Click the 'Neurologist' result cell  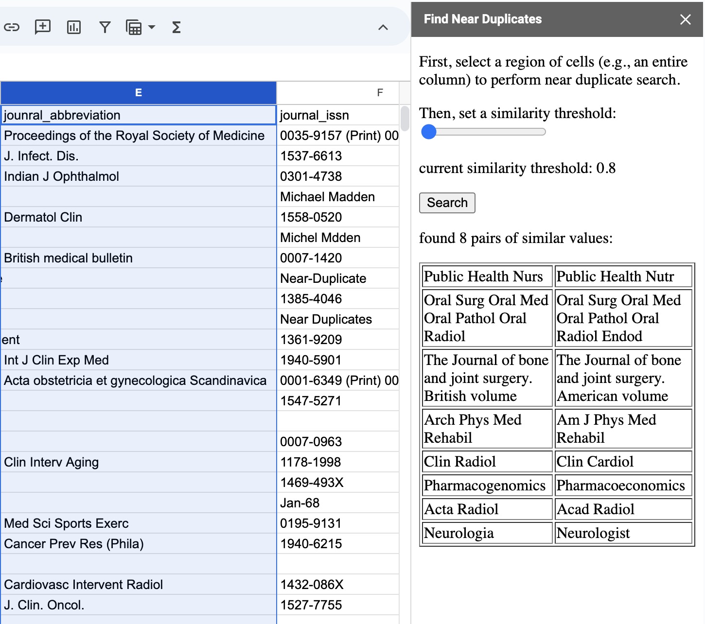[623, 533]
